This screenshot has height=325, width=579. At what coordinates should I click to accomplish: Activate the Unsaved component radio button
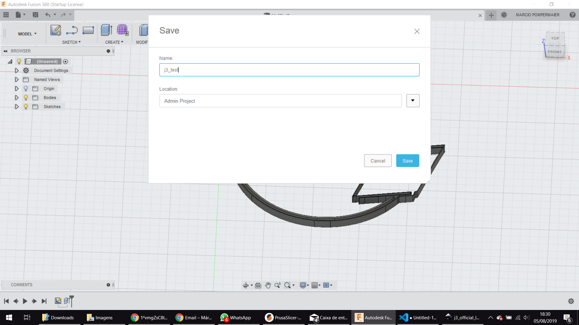[65, 62]
